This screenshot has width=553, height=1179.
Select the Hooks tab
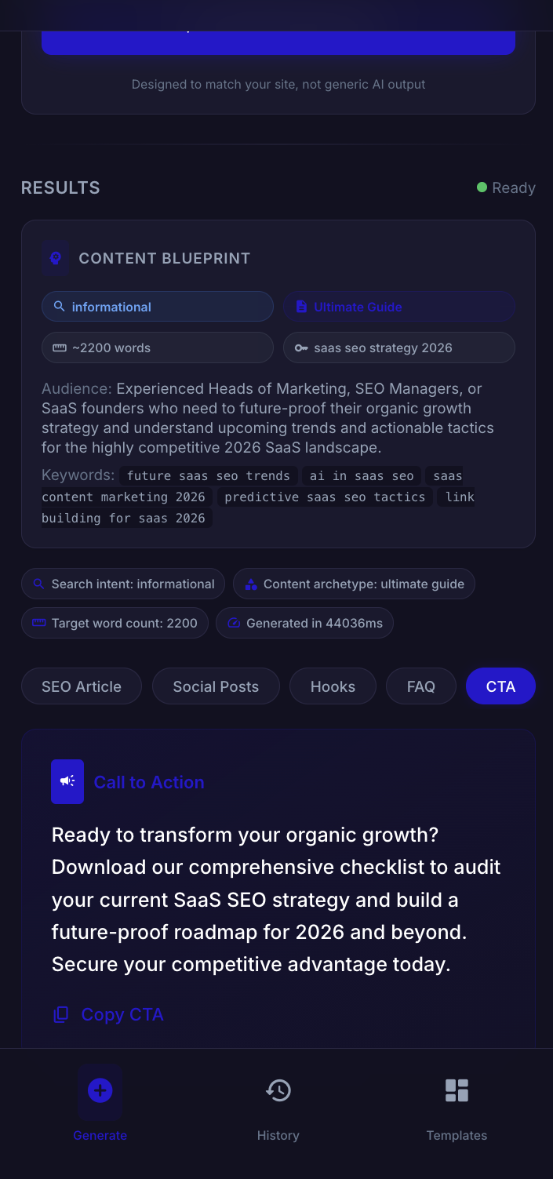(x=332, y=686)
